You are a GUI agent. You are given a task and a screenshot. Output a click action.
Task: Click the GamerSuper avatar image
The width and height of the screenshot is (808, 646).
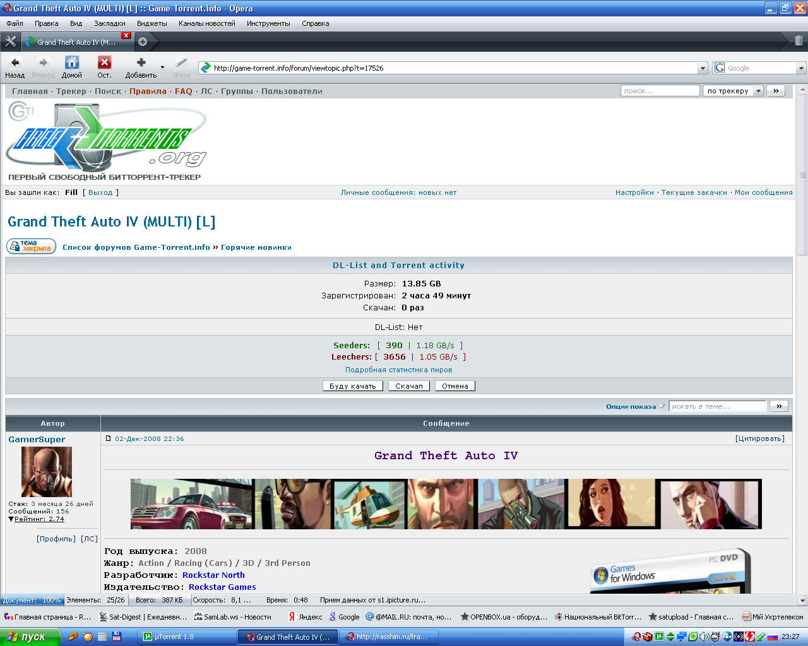(47, 472)
